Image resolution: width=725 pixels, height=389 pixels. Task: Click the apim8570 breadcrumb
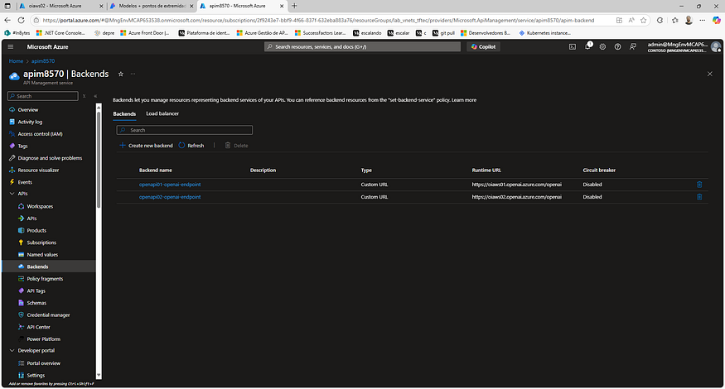[43, 61]
